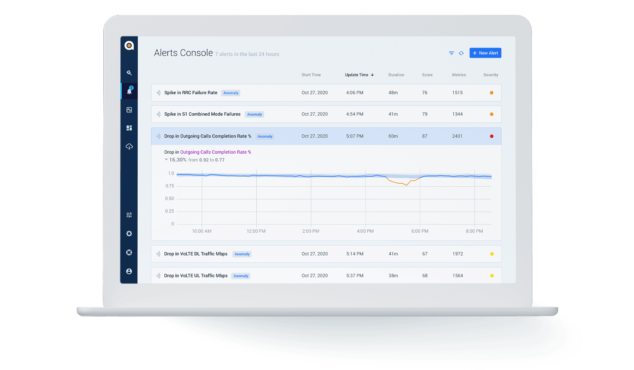The width and height of the screenshot is (634, 370).
Task: Open the purple Outgoing Calls Completion Rate % link
Action: click(x=216, y=152)
